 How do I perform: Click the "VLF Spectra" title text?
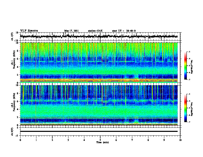[29, 31]
